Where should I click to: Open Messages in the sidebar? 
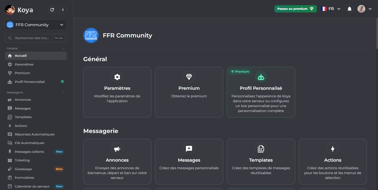click(36, 109)
